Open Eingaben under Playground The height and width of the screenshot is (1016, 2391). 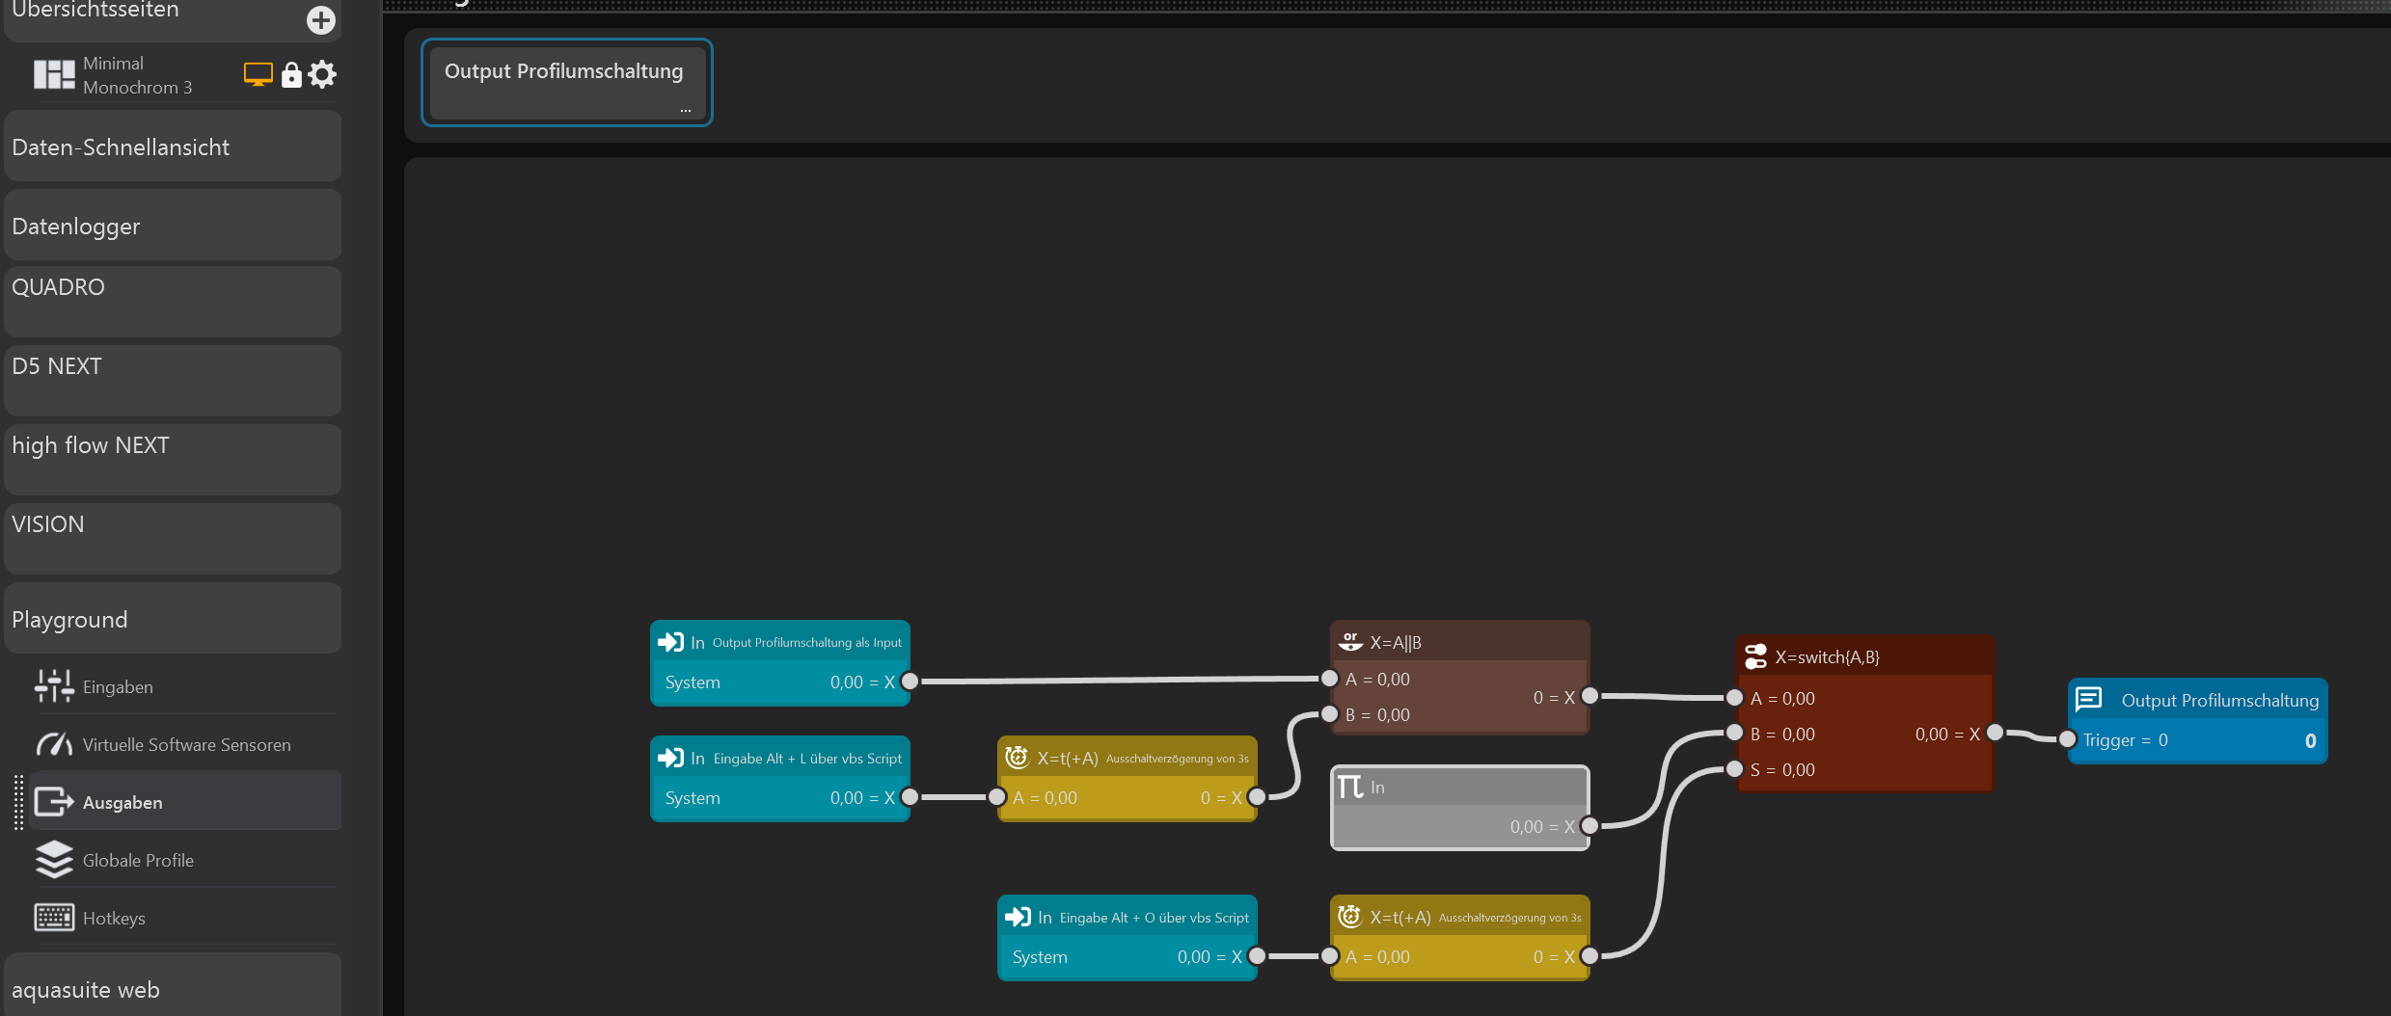click(118, 686)
